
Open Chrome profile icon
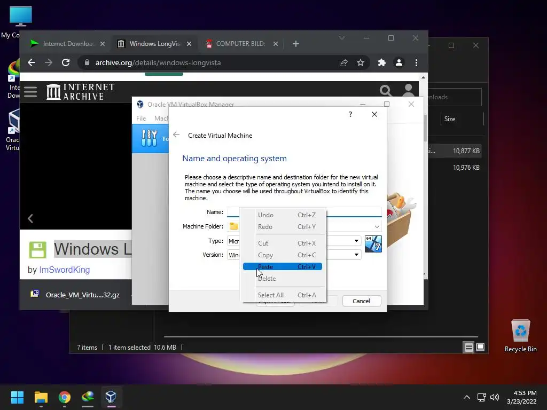399,63
